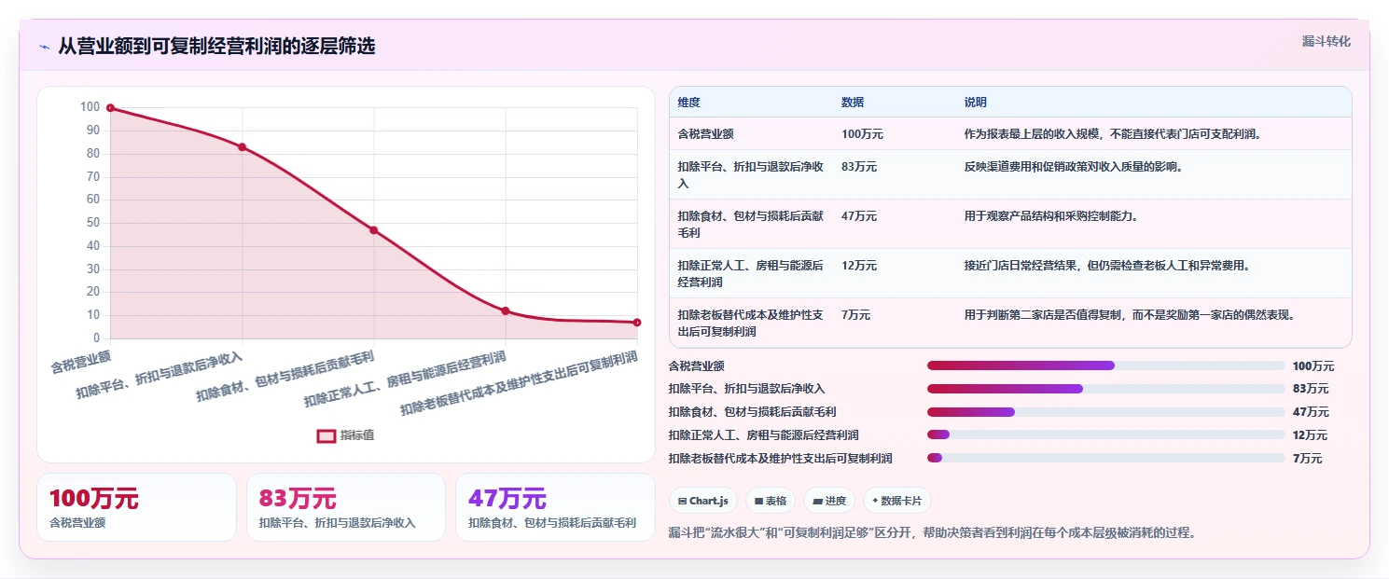The width and height of the screenshot is (1389, 579).
Task: Click the 漏斗转化 label in header
Action: pos(1326,41)
